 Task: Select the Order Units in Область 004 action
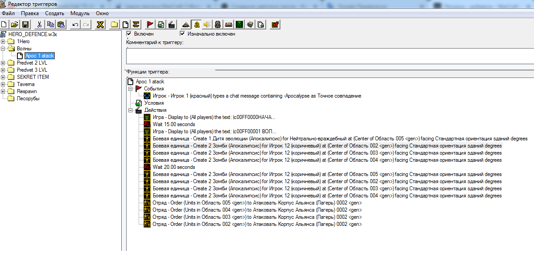pos(257,210)
